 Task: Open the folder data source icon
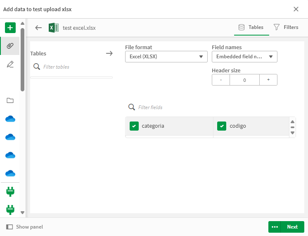click(x=10, y=100)
